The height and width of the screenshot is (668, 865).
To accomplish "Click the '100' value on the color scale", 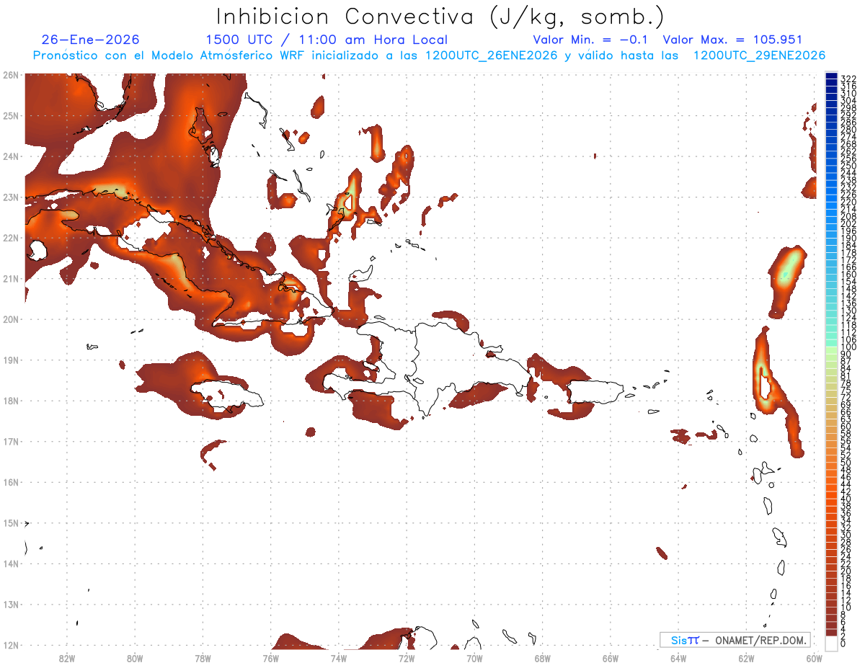I will (848, 347).
